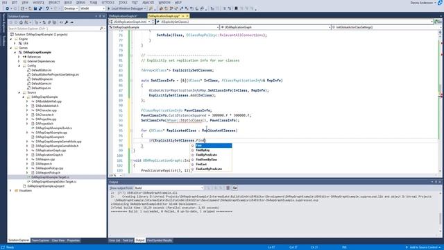
Task: Click the Solution Explorer Home icon
Action: coord(21,22)
